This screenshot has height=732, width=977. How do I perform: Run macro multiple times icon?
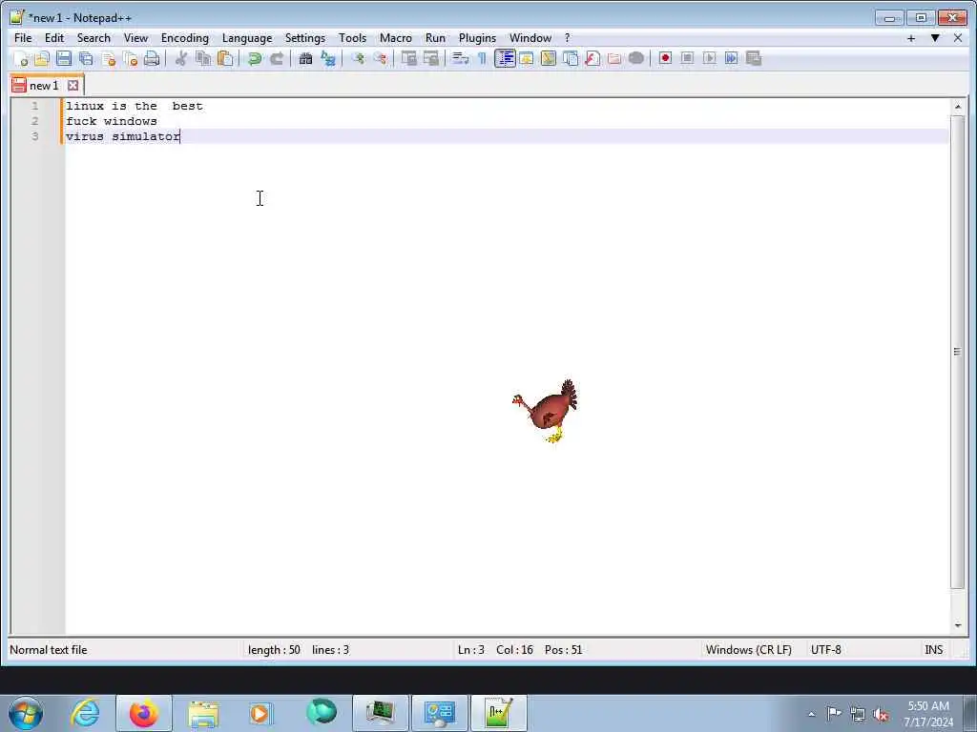click(731, 58)
